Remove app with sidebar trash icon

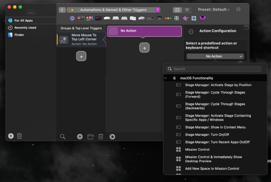tap(19, 136)
